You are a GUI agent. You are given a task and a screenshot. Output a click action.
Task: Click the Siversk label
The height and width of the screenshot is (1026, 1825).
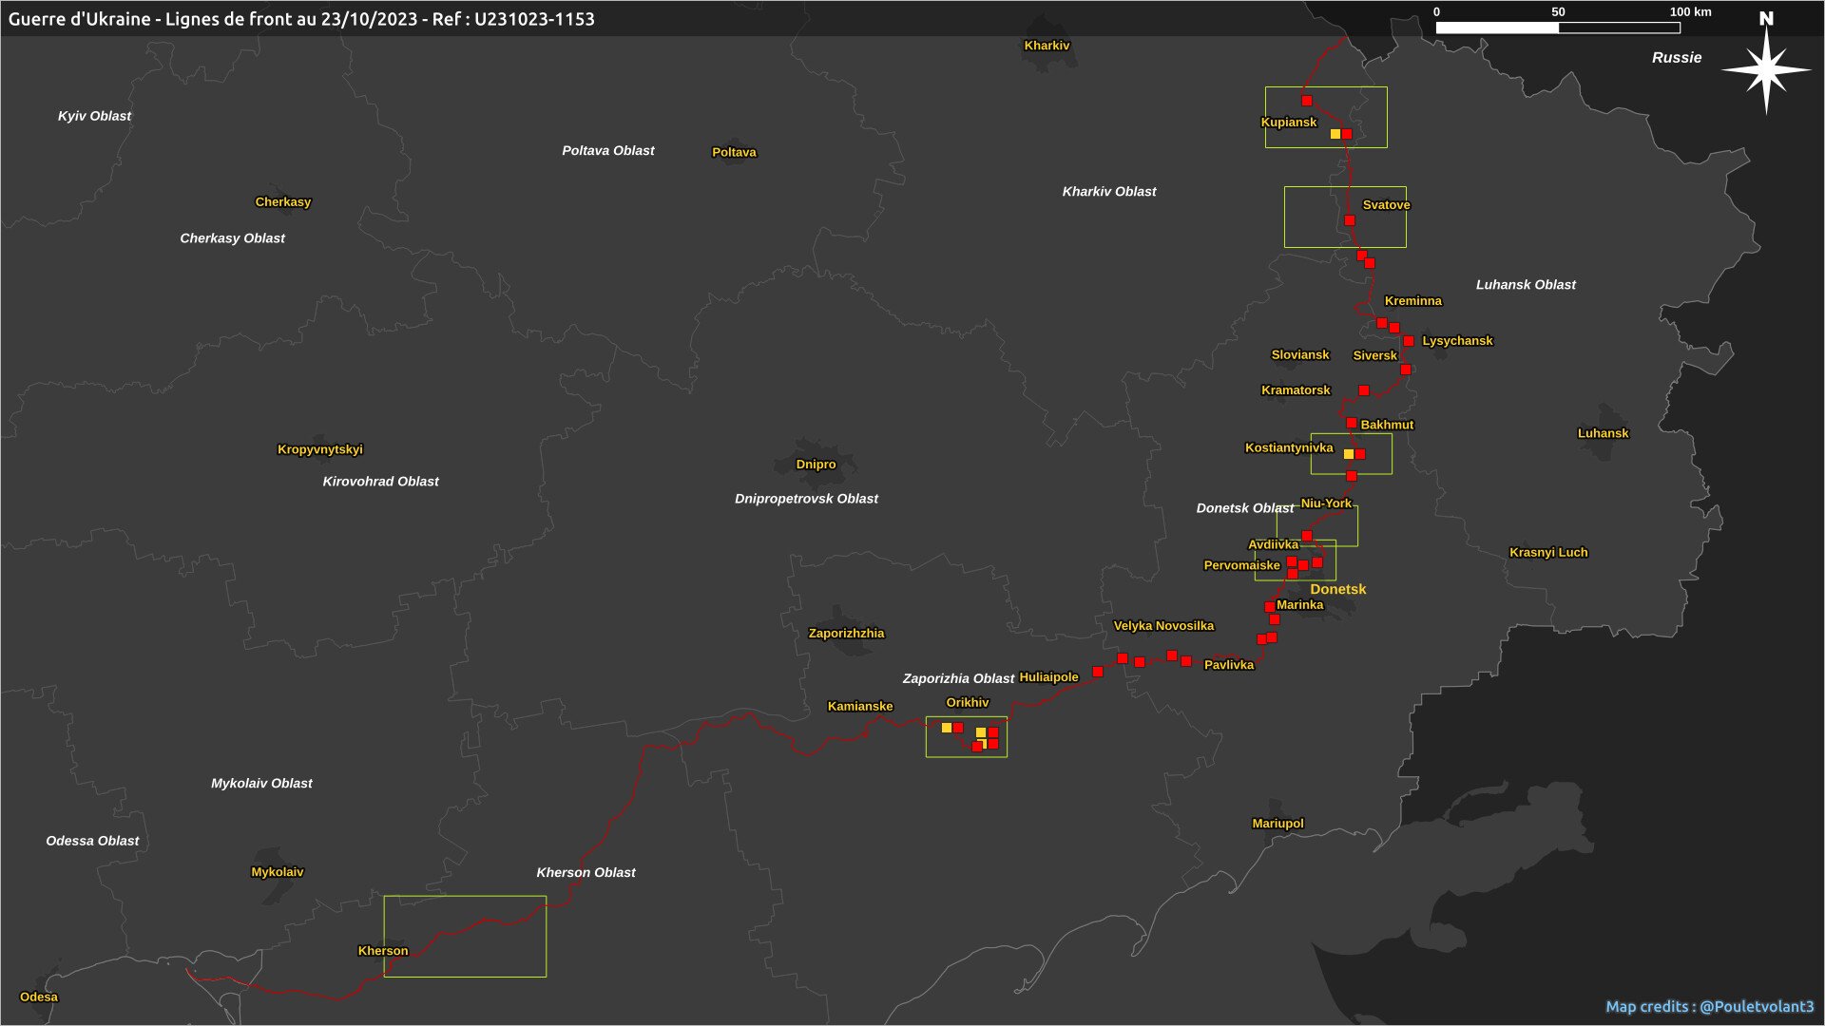point(1374,355)
